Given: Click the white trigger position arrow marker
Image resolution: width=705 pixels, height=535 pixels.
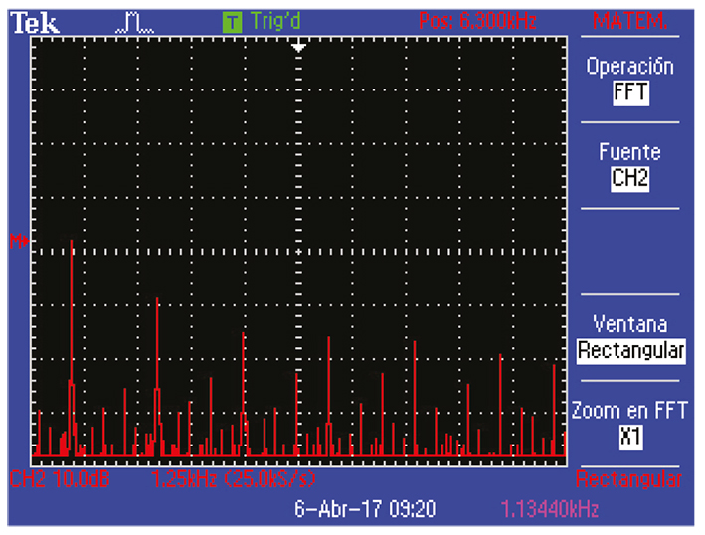Looking at the screenshot, I should [298, 47].
